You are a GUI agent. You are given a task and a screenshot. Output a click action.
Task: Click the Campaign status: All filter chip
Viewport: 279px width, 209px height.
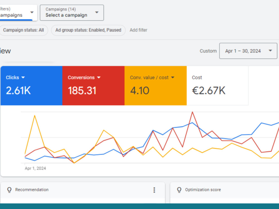point(23,30)
